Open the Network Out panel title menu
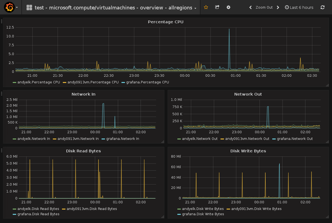The height and width of the screenshot is (223, 332). point(248,94)
